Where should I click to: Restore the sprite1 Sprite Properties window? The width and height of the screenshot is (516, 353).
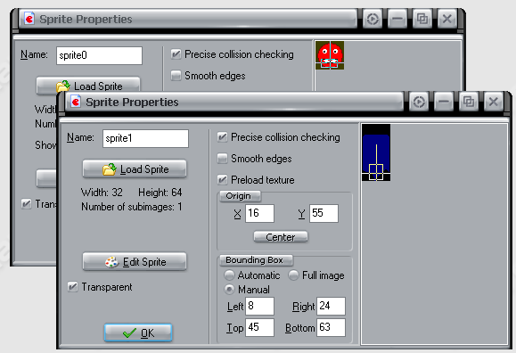[x=468, y=102]
